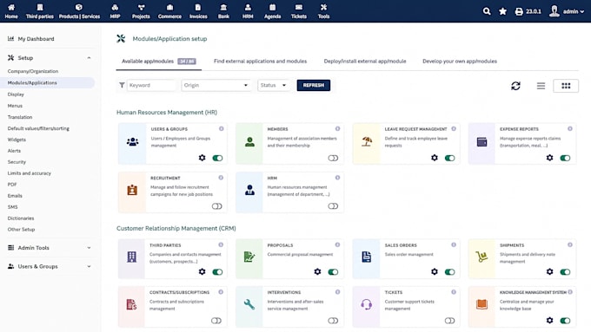
Task: Open Knowledge Management System settings gear
Action: [550, 321]
